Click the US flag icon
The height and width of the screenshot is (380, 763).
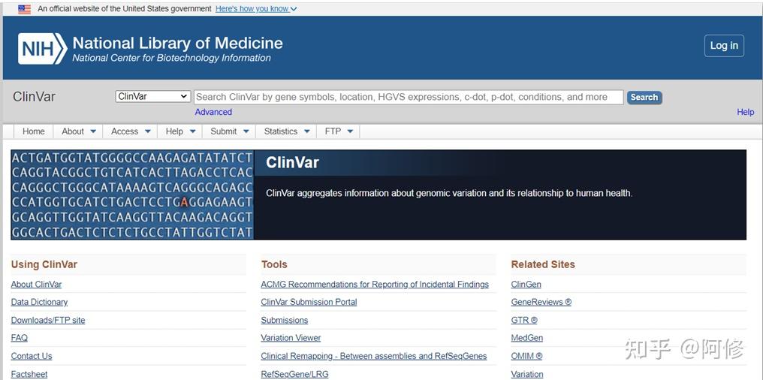pos(25,9)
